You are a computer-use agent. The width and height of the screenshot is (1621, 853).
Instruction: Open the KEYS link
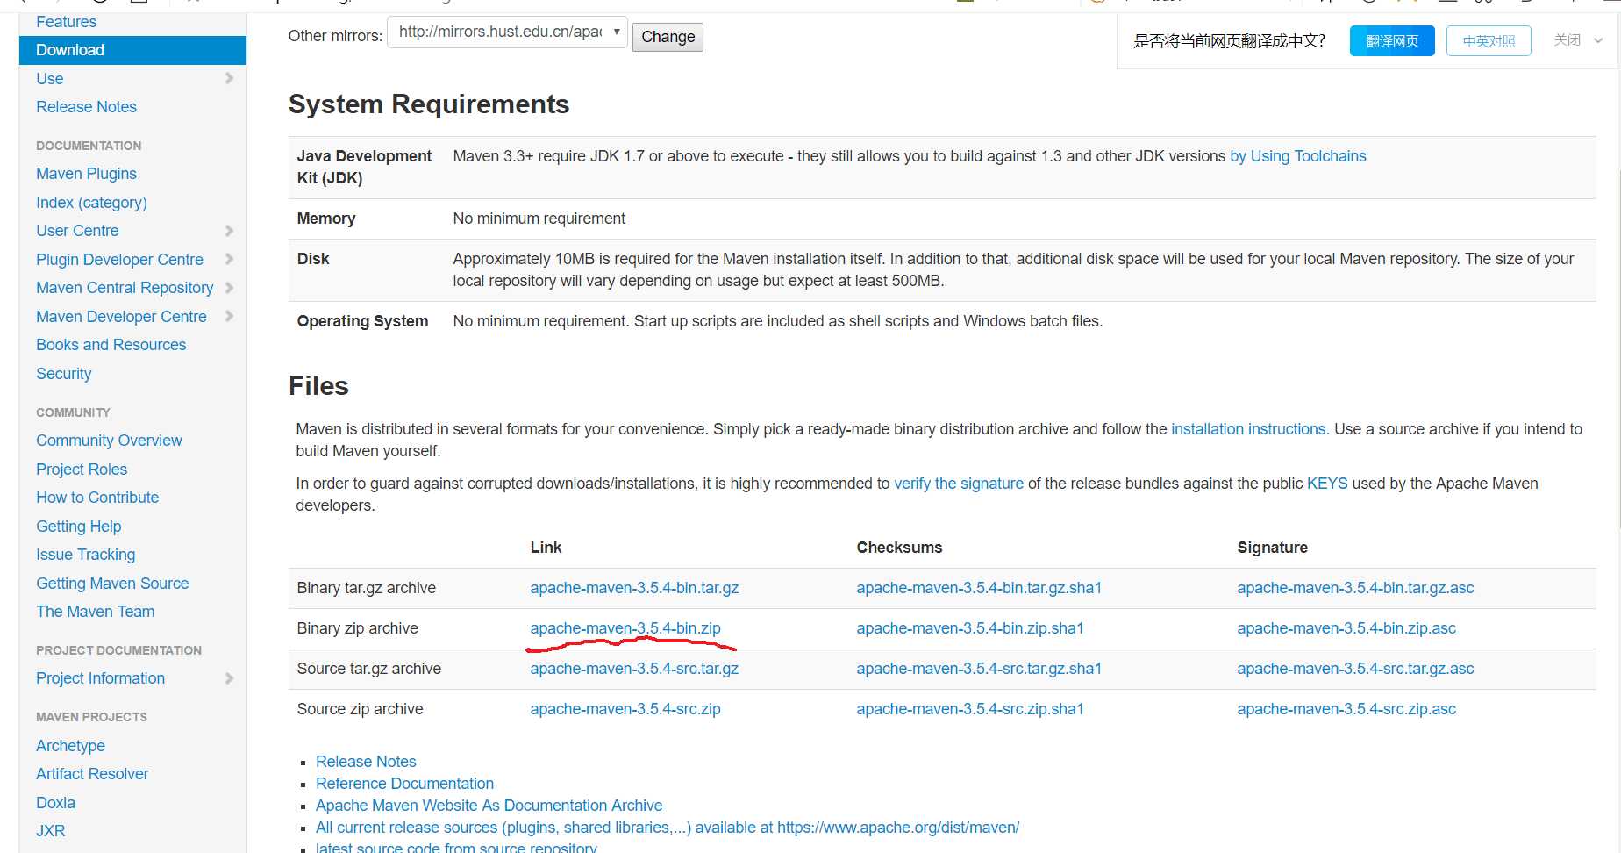pos(1327,484)
